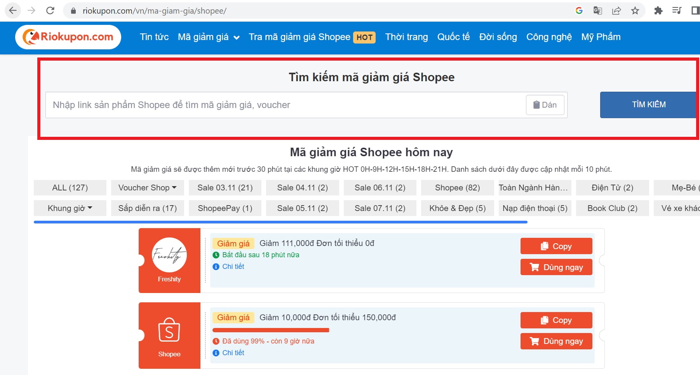
Task: Click the browser back arrow
Action: 13,10
